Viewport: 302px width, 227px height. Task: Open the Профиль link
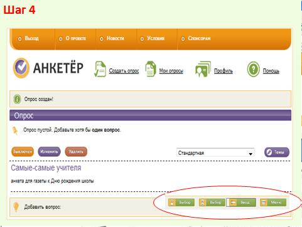pyautogui.click(x=224, y=71)
